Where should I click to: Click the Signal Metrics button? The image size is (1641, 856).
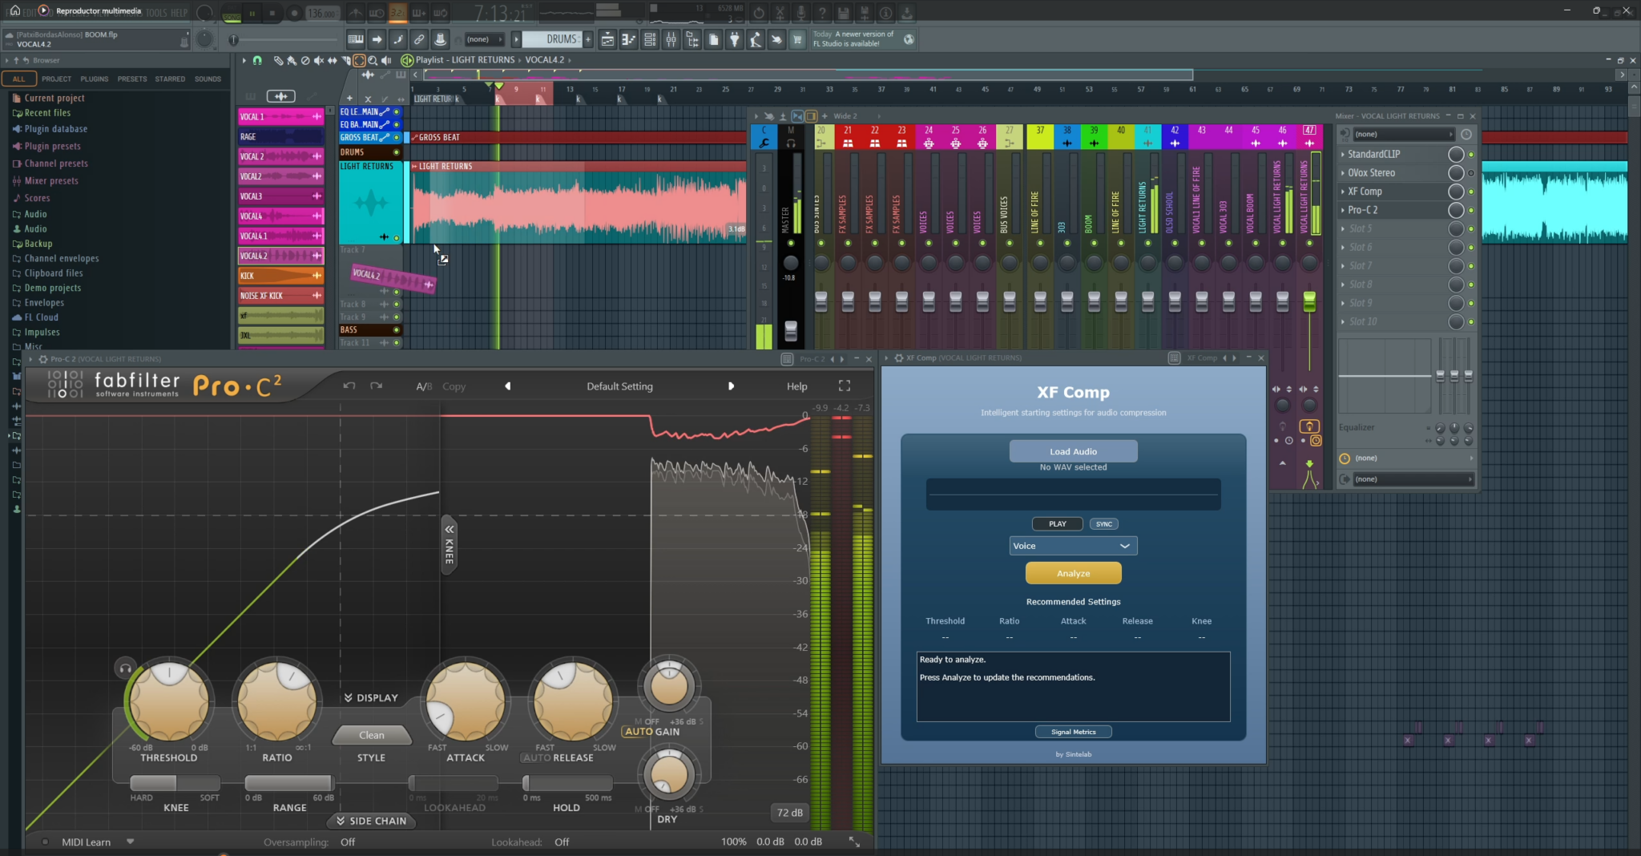coord(1073,732)
